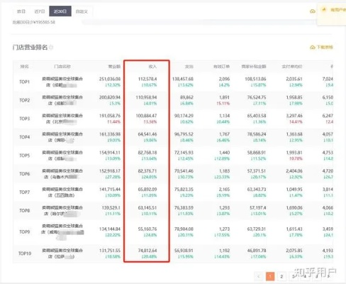Screen dimensions: 346x284
Task: Click the TOP7 store name with (五四路店)
Action: tap(62, 192)
